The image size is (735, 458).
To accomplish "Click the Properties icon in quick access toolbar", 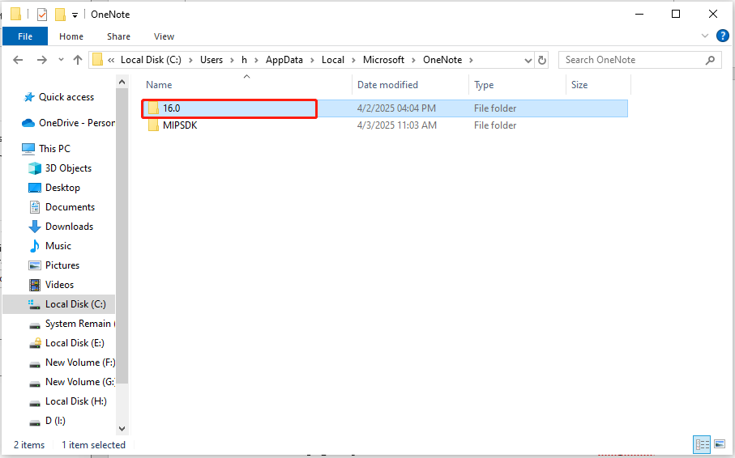I will tap(42, 15).
